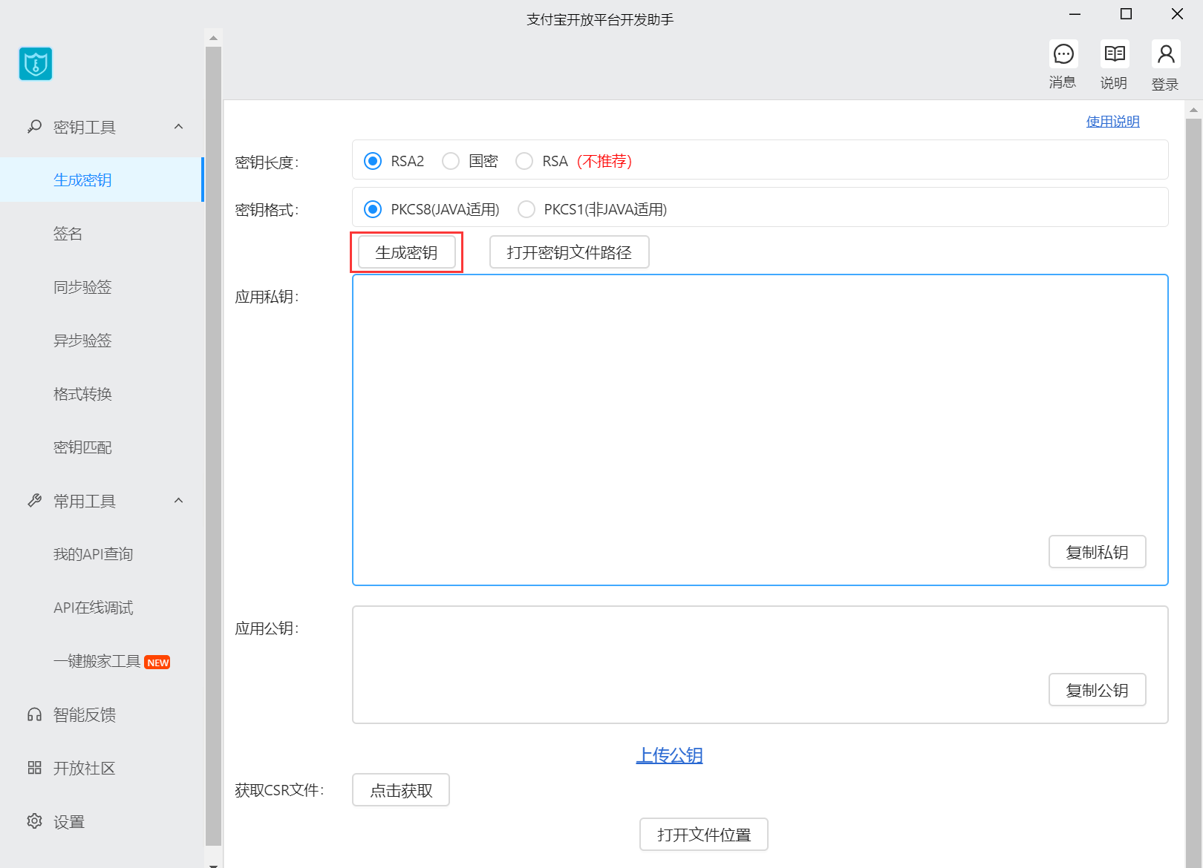Click the main panel scrollbar up arrow

tap(1193, 110)
